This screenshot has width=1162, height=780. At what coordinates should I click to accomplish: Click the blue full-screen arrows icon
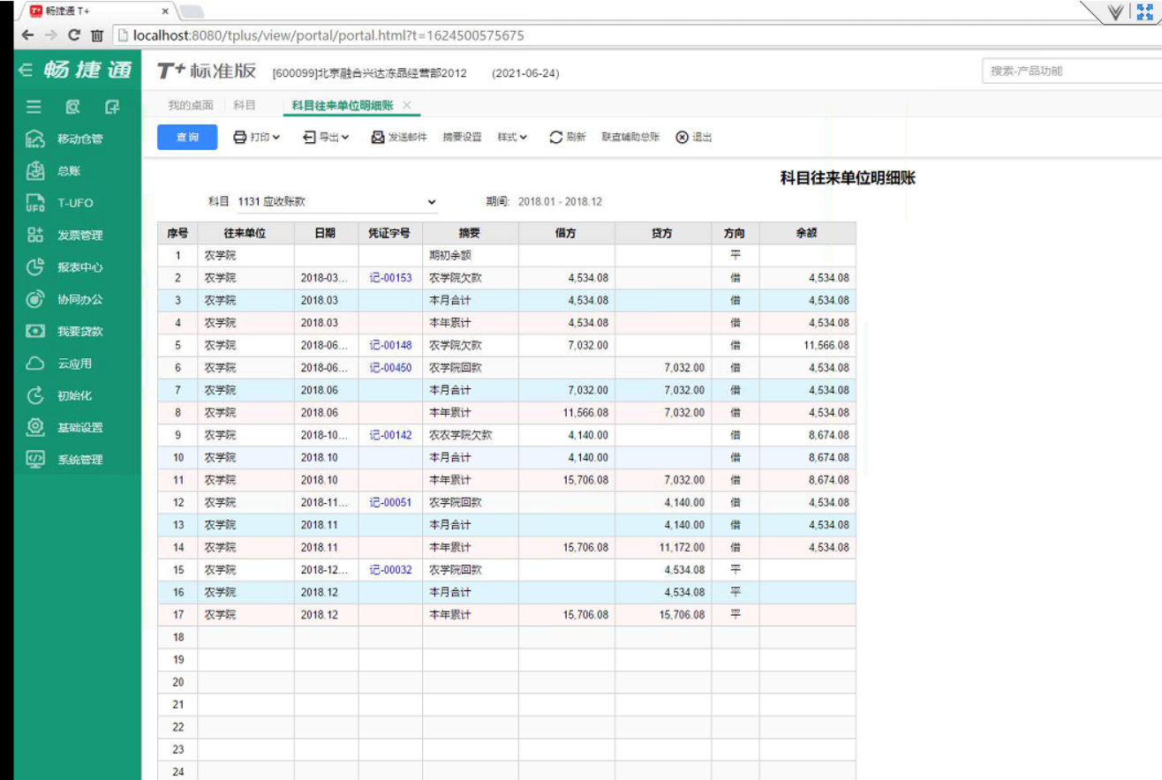(x=1145, y=11)
